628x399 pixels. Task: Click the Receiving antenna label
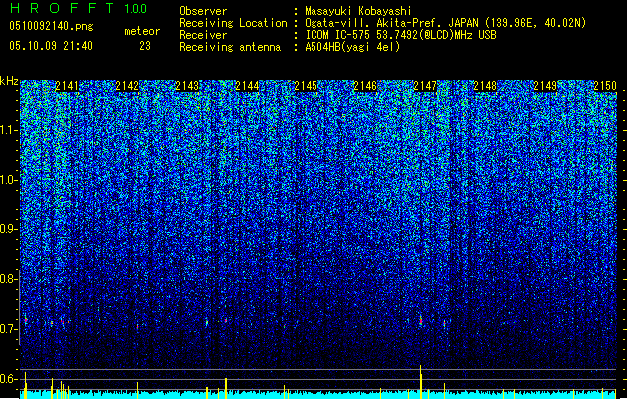(x=230, y=47)
